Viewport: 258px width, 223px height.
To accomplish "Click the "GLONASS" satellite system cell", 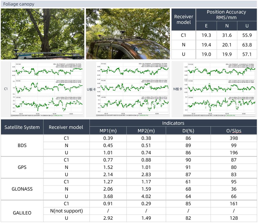I will (22, 189).
